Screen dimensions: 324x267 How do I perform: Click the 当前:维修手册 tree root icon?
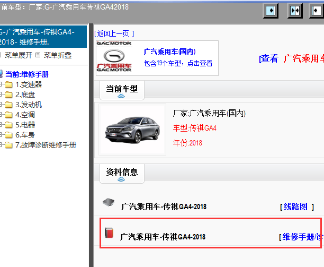point(1,74)
